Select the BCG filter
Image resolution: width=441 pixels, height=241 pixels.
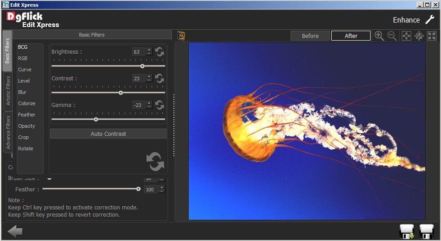23,47
